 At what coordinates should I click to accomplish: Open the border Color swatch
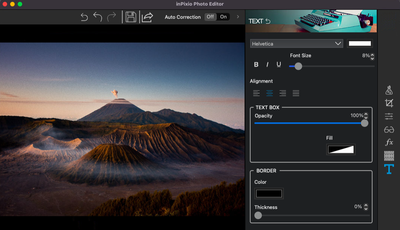tap(269, 193)
